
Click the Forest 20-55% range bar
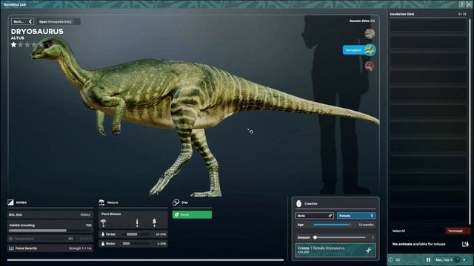[x=136, y=234]
